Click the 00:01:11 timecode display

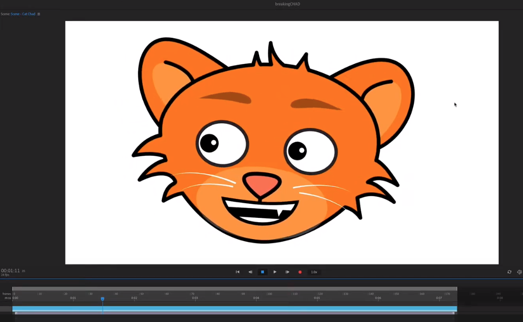click(x=10, y=271)
